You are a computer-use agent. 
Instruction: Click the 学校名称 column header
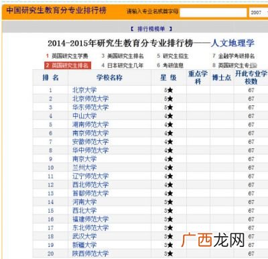(109, 78)
